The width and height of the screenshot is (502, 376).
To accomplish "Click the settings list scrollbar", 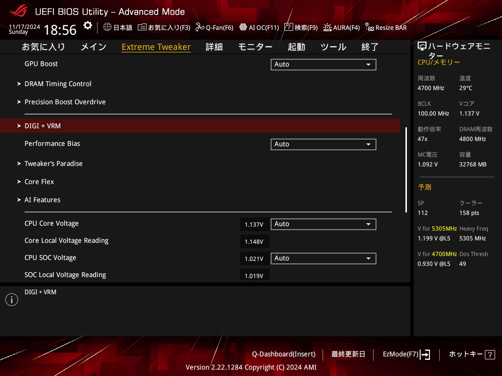I will point(406,170).
